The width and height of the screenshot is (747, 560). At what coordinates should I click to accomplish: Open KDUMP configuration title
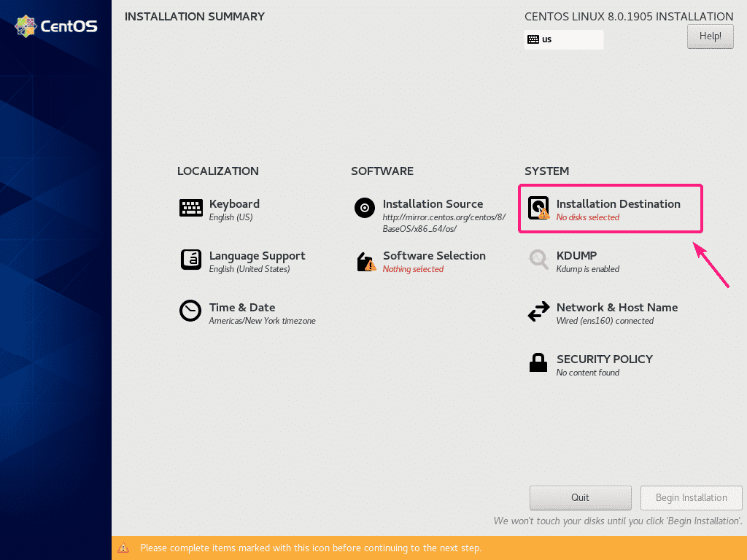576,256
